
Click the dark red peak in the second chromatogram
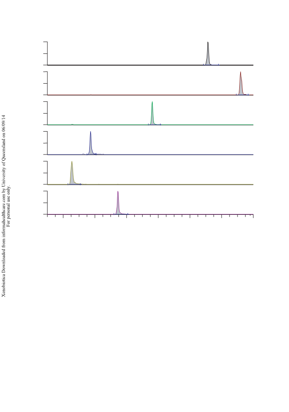point(241,83)
